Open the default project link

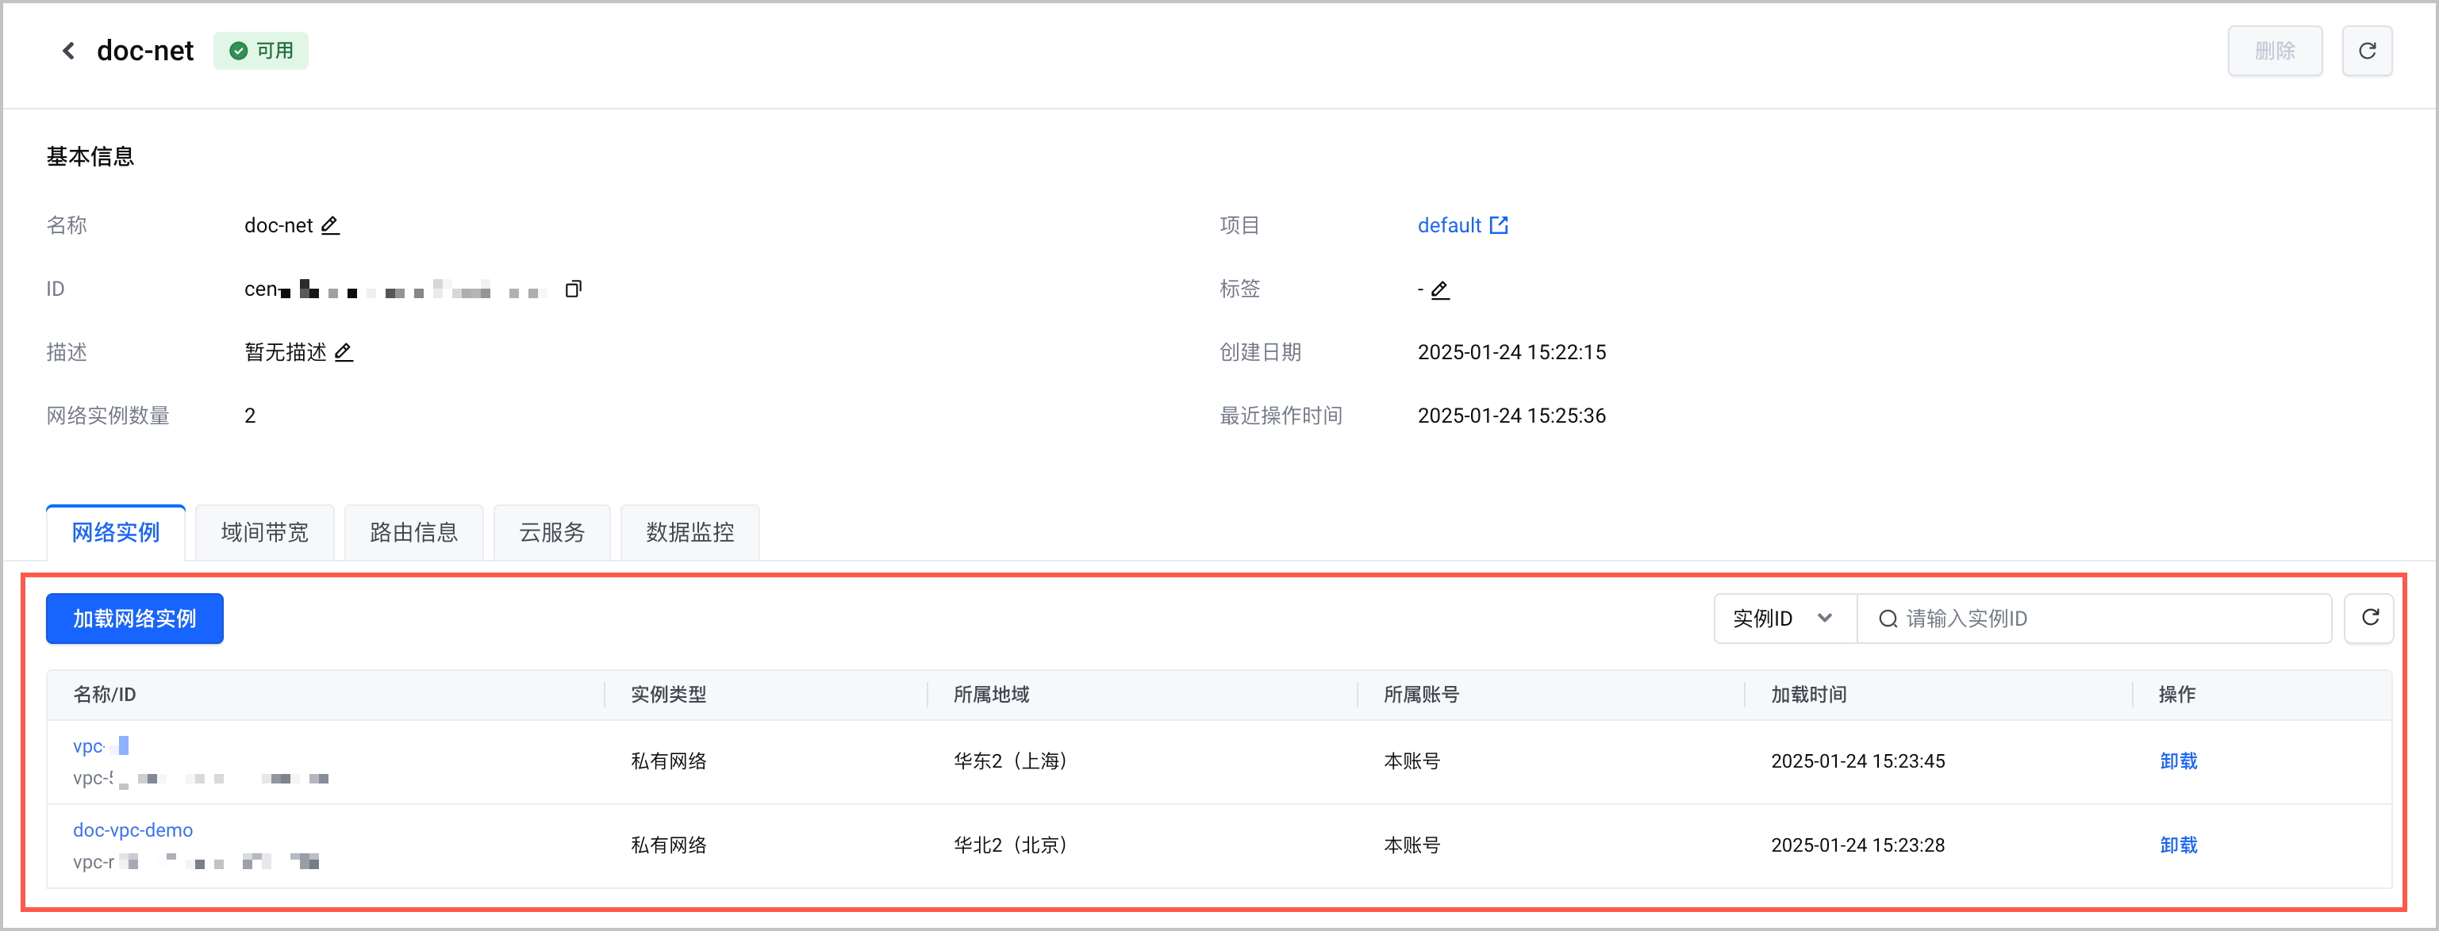(1449, 225)
